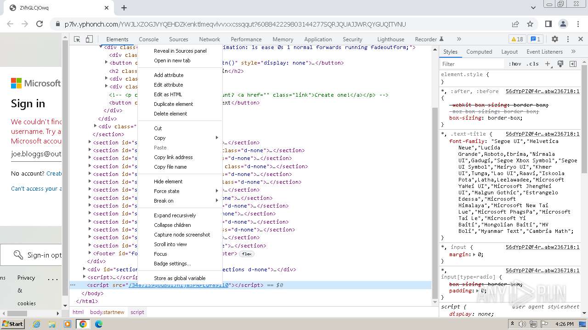
Task: Switch to the Computed styles tab
Action: coord(479,52)
